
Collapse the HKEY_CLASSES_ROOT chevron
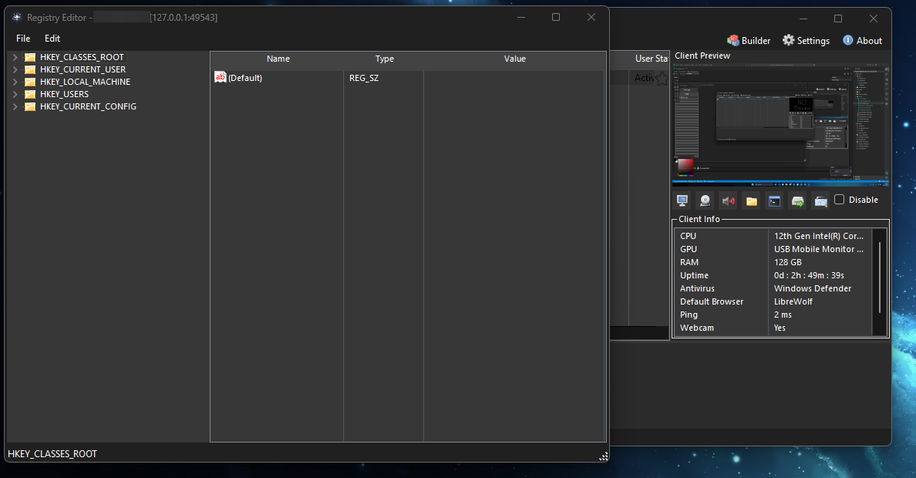(15, 56)
